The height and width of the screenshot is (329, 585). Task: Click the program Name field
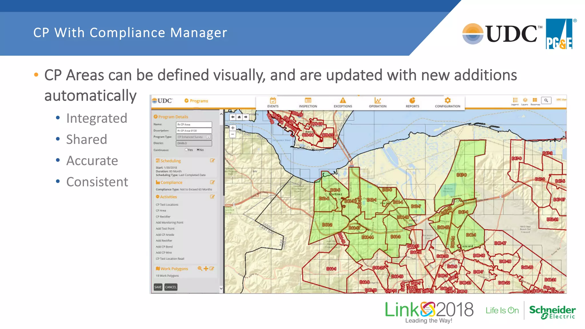tap(194, 125)
